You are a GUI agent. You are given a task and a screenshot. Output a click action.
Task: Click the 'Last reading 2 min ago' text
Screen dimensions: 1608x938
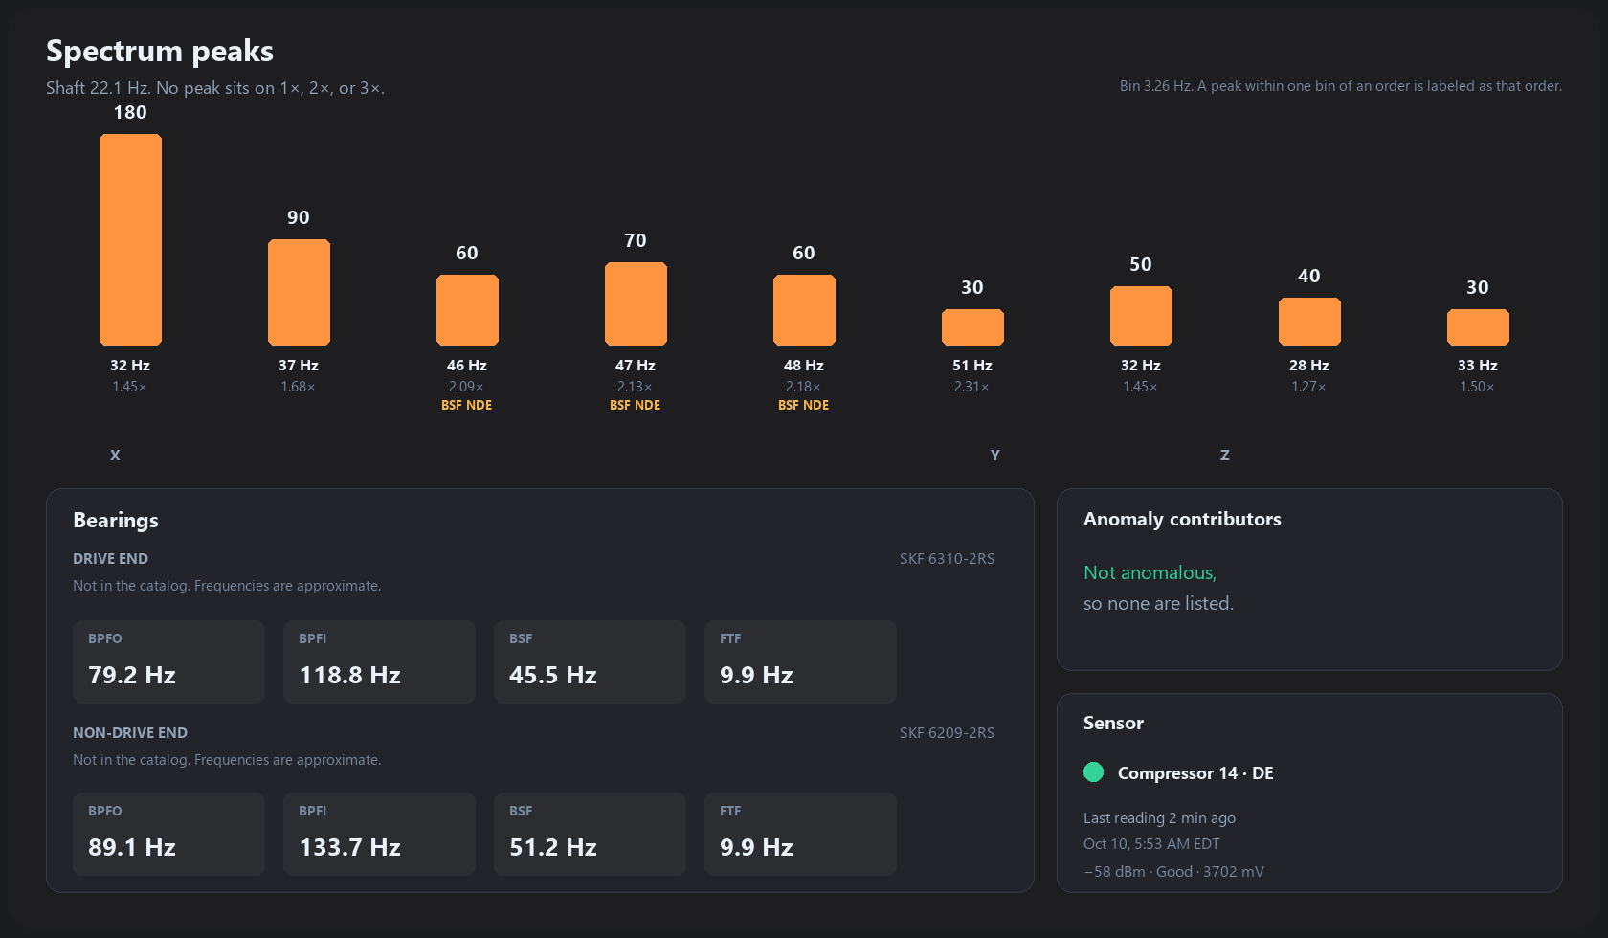click(1159, 817)
